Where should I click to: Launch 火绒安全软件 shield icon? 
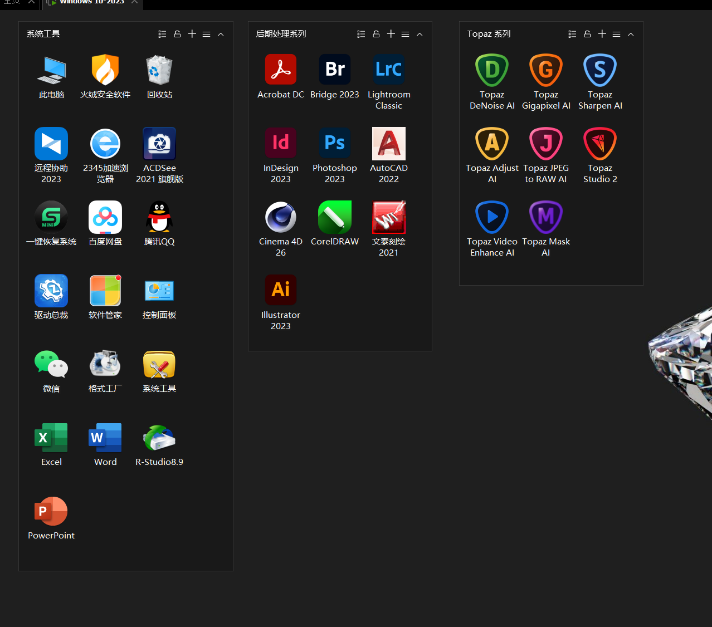105,70
